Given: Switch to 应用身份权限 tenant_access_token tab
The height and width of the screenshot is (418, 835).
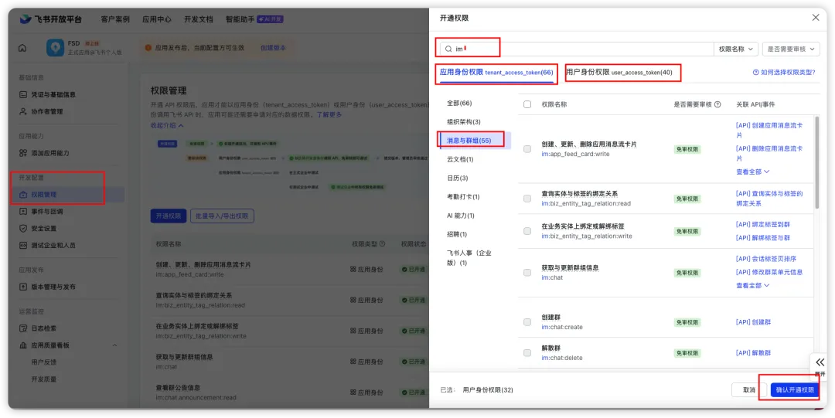Looking at the screenshot, I should coord(496,72).
